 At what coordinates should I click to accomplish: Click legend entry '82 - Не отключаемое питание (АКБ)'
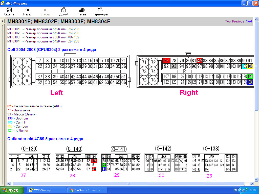point(34,106)
